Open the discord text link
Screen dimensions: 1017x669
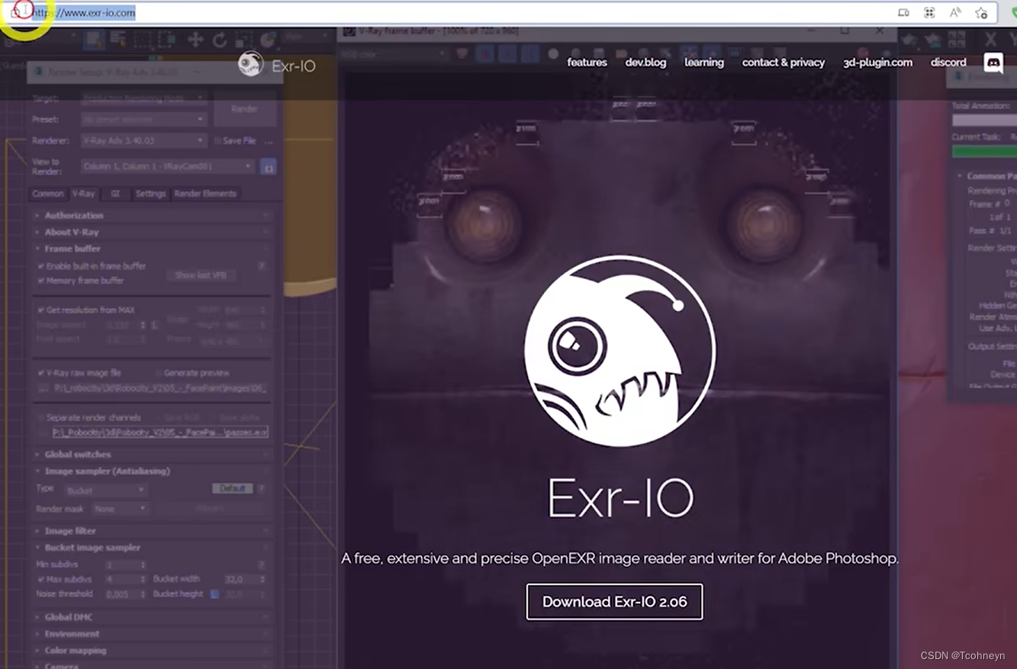[x=948, y=63]
